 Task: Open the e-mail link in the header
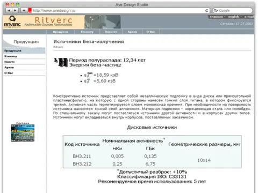[x=249, y=17]
